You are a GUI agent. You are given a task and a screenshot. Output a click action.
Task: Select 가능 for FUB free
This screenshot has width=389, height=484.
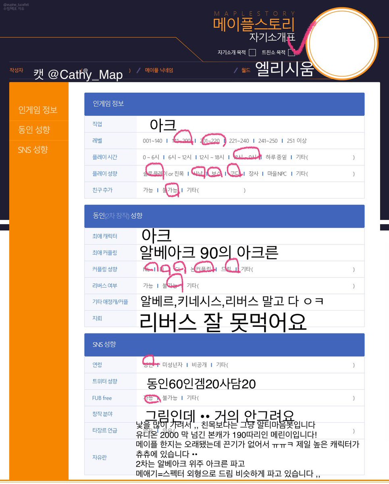click(x=150, y=398)
